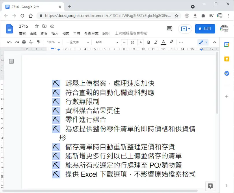Click the highlight color marker icon
The width and height of the screenshot is (234, 193).
point(171,42)
